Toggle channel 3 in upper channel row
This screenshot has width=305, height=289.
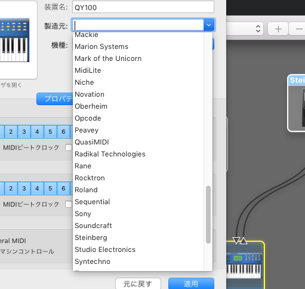point(24,131)
